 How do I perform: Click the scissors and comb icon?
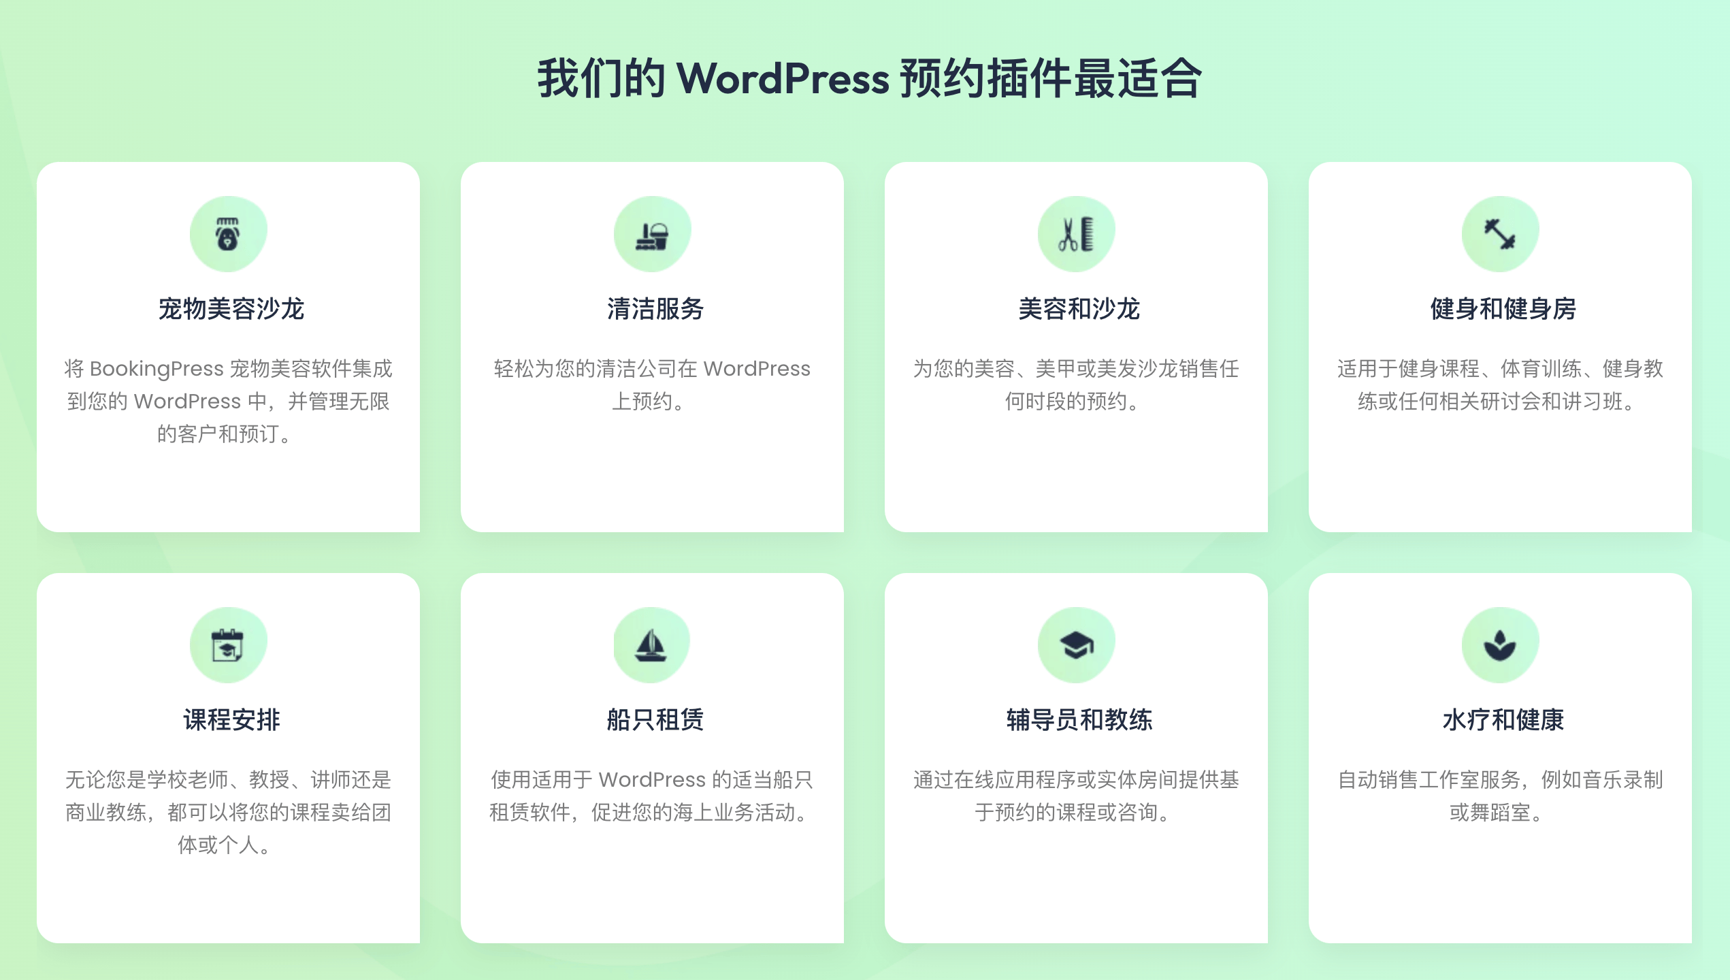point(1076,234)
